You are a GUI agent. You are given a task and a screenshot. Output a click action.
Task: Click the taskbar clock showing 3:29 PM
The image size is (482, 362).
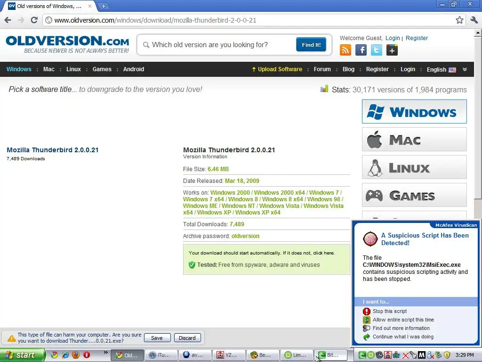point(465,355)
